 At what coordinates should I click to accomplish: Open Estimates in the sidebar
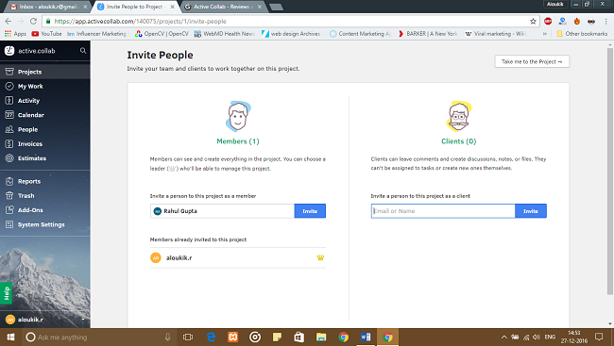[45, 158]
